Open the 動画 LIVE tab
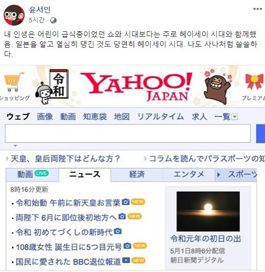Viewport: 265px width, 272px height. click(32, 174)
